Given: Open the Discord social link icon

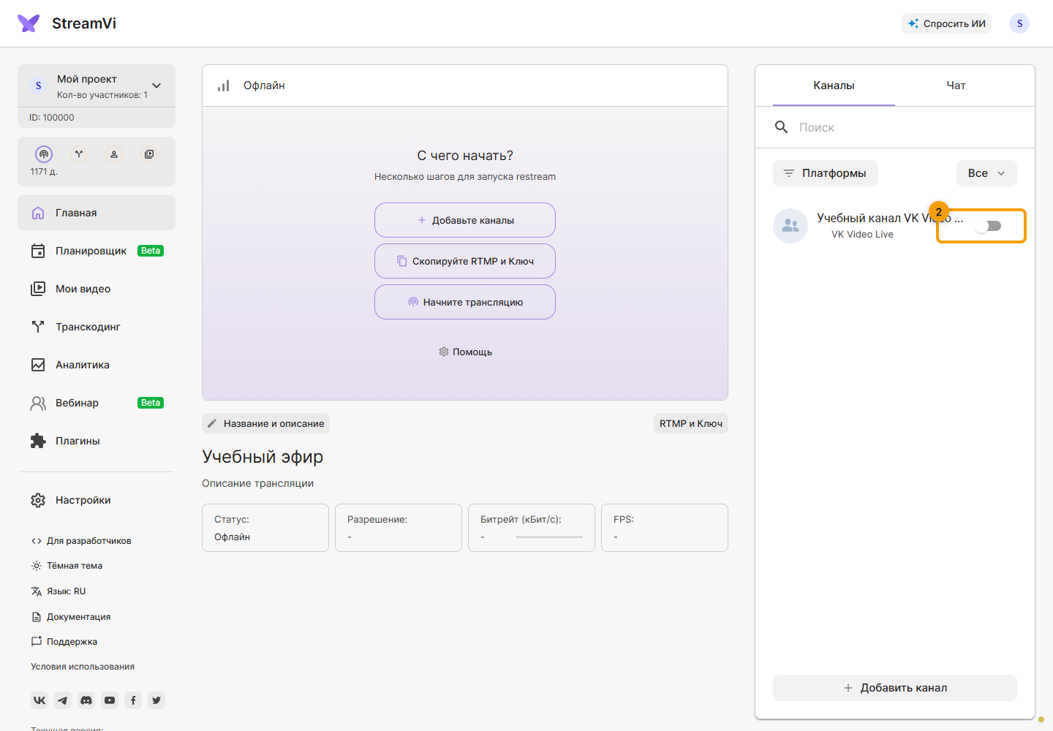Looking at the screenshot, I should tap(86, 700).
